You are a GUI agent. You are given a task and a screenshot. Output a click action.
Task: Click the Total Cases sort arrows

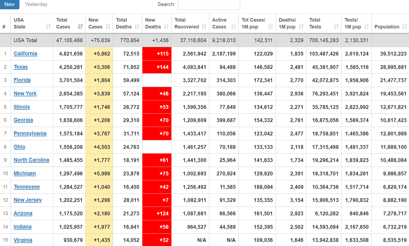click(80, 27)
